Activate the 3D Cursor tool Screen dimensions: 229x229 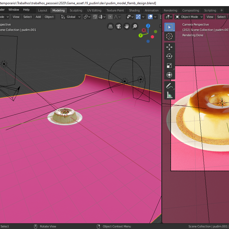pos(169,36)
